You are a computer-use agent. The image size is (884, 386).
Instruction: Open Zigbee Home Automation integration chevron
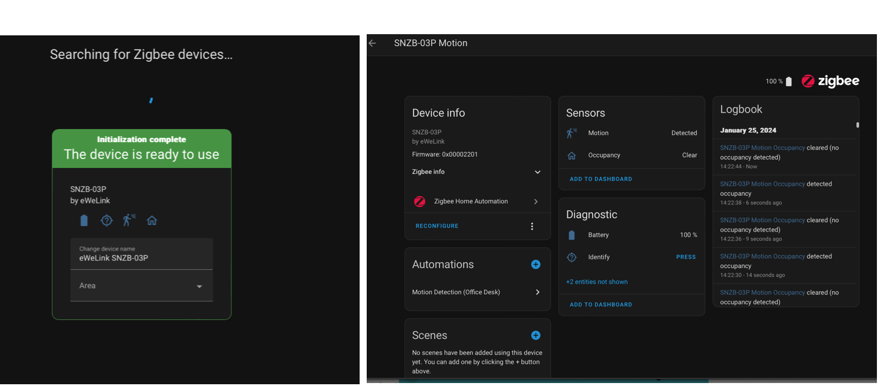pyautogui.click(x=536, y=202)
